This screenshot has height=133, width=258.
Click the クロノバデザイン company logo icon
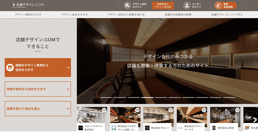(81, 128)
